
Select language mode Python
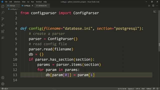coord(149,89)
